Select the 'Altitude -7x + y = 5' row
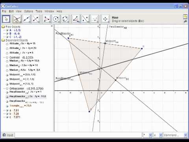189x142 pixels. pyautogui.click(x=21, y=53)
